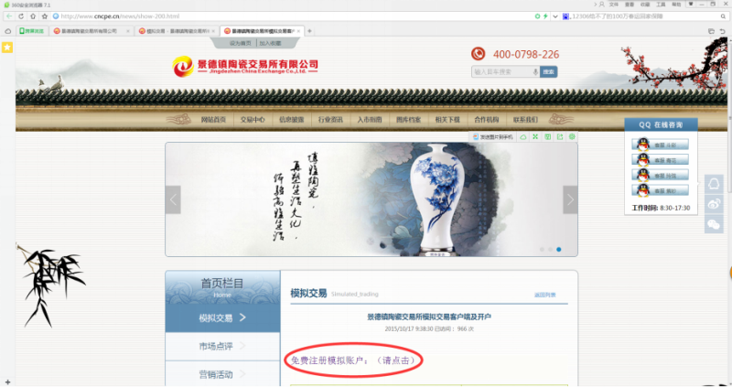Click the Weibo share icon on right edge

(x=715, y=203)
